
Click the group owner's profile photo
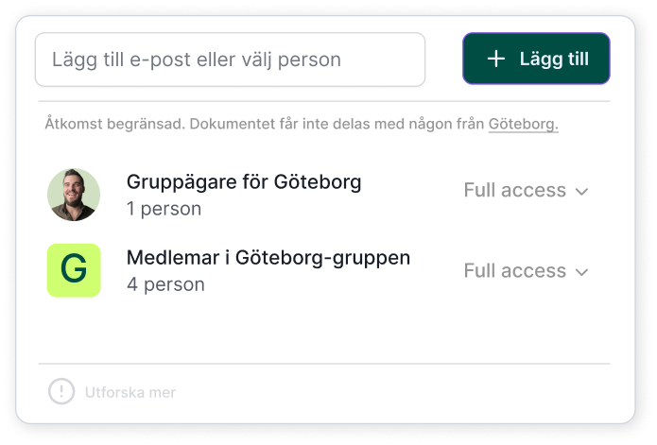74,195
